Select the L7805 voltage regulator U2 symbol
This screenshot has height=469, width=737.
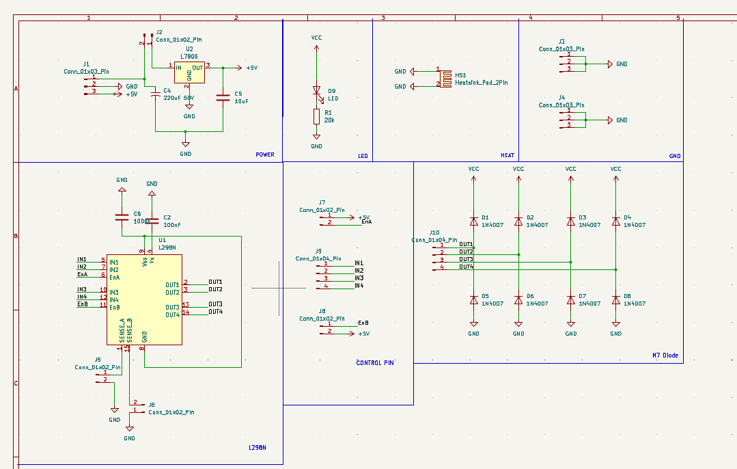coord(189,72)
